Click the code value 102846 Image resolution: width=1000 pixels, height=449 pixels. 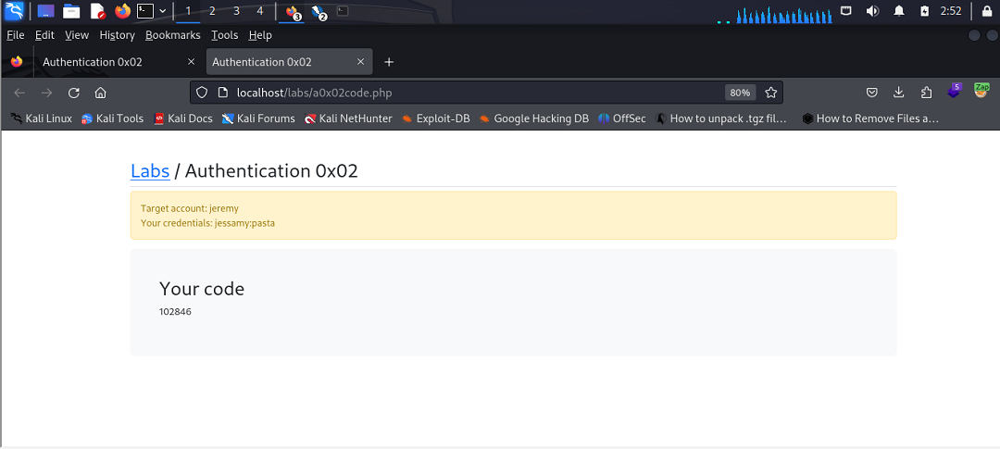pyautogui.click(x=175, y=312)
